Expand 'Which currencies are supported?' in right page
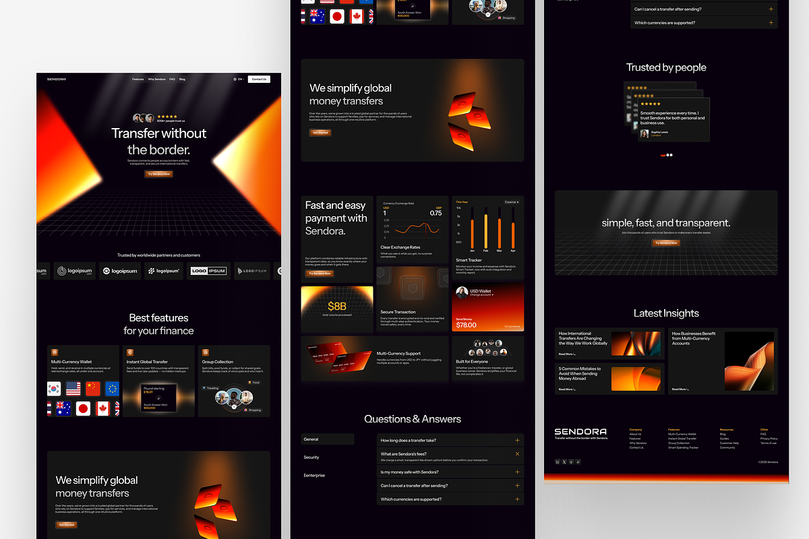Screen dimensions: 809x539 [771, 23]
